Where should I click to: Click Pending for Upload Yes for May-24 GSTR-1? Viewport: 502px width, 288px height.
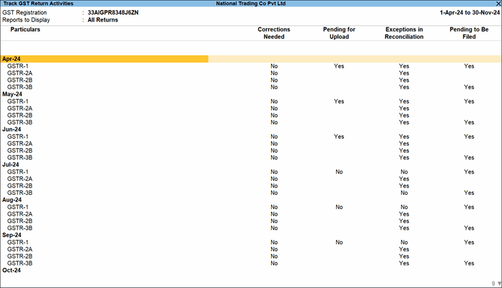339,101
